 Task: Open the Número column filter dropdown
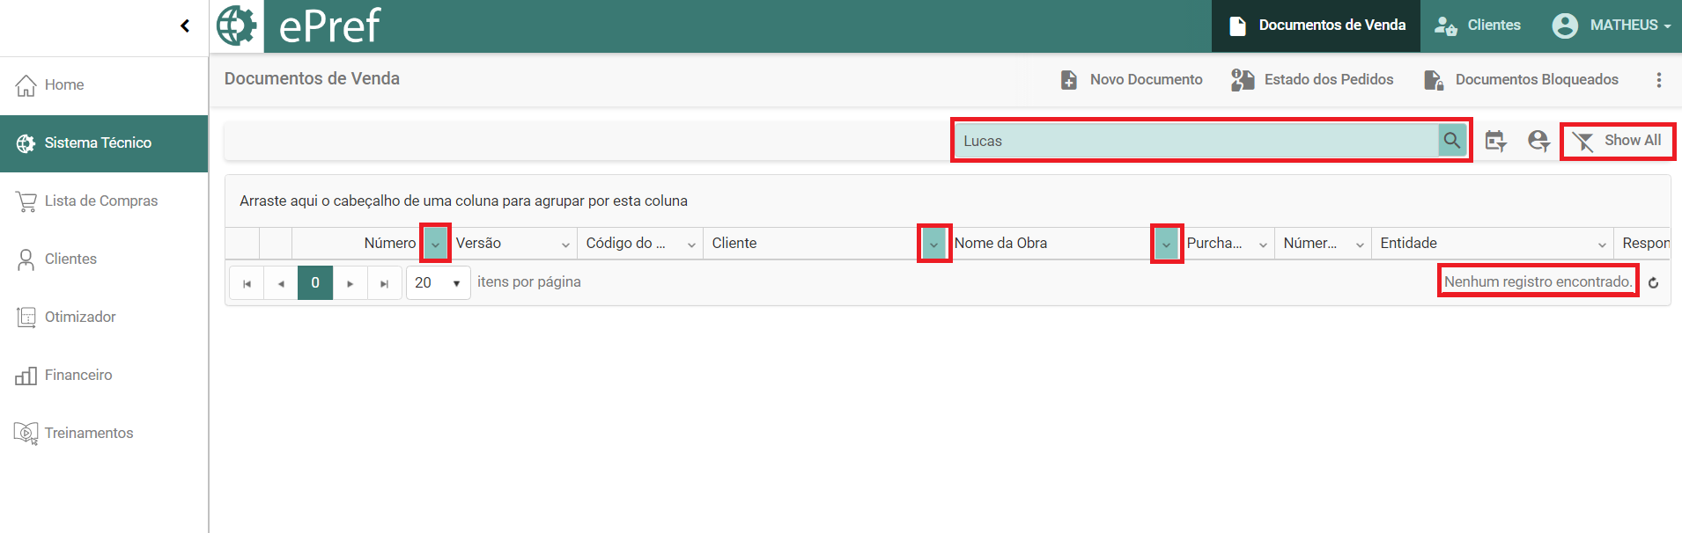[x=435, y=244]
